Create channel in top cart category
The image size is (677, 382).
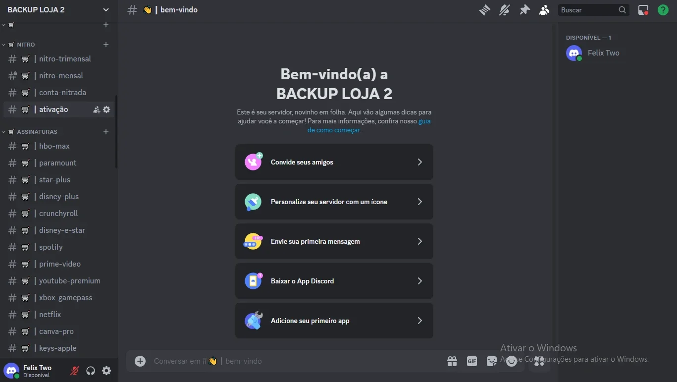tap(106, 25)
